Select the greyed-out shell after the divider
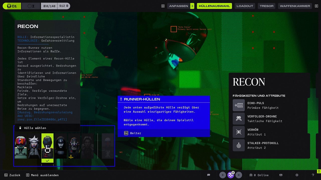The image size is (321, 180). pyautogui.click(x=108, y=146)
